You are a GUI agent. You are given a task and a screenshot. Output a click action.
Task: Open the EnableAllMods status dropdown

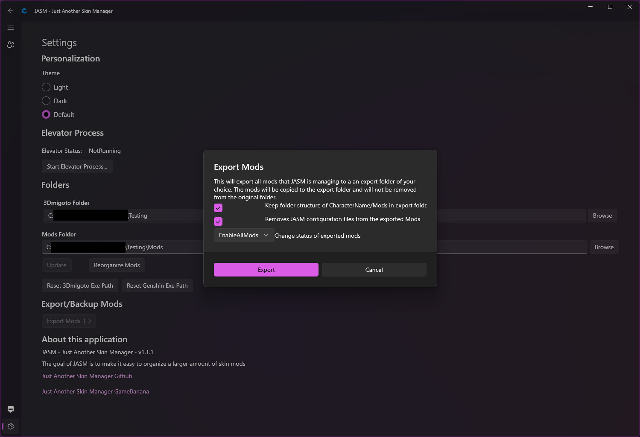(244, 235)
